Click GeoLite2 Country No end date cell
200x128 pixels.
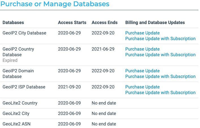[x=104, y=103]
